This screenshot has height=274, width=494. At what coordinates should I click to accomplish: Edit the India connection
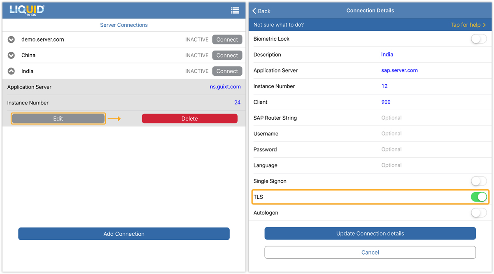click(x=58, y=118)
